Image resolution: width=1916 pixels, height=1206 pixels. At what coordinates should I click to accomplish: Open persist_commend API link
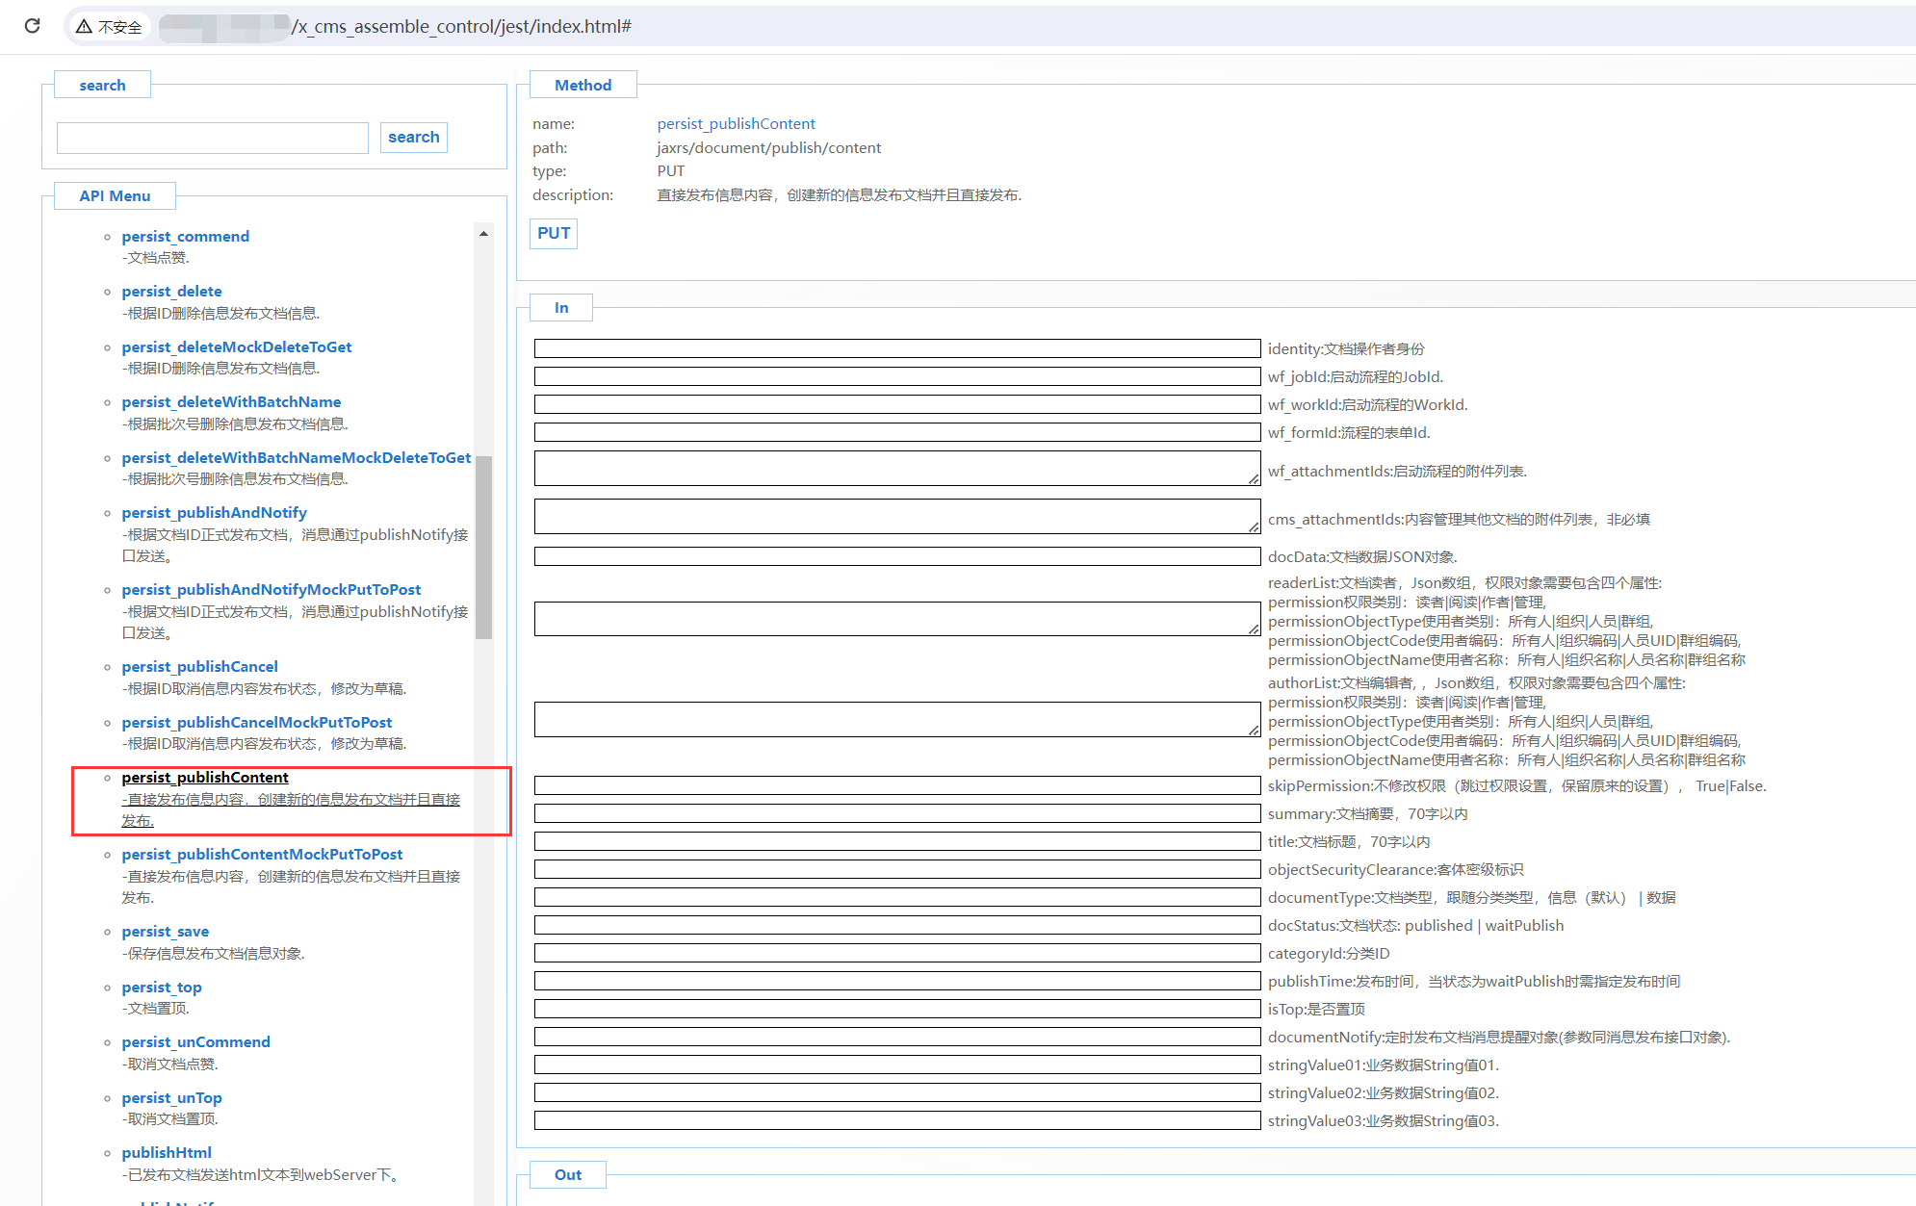point(185,236)
